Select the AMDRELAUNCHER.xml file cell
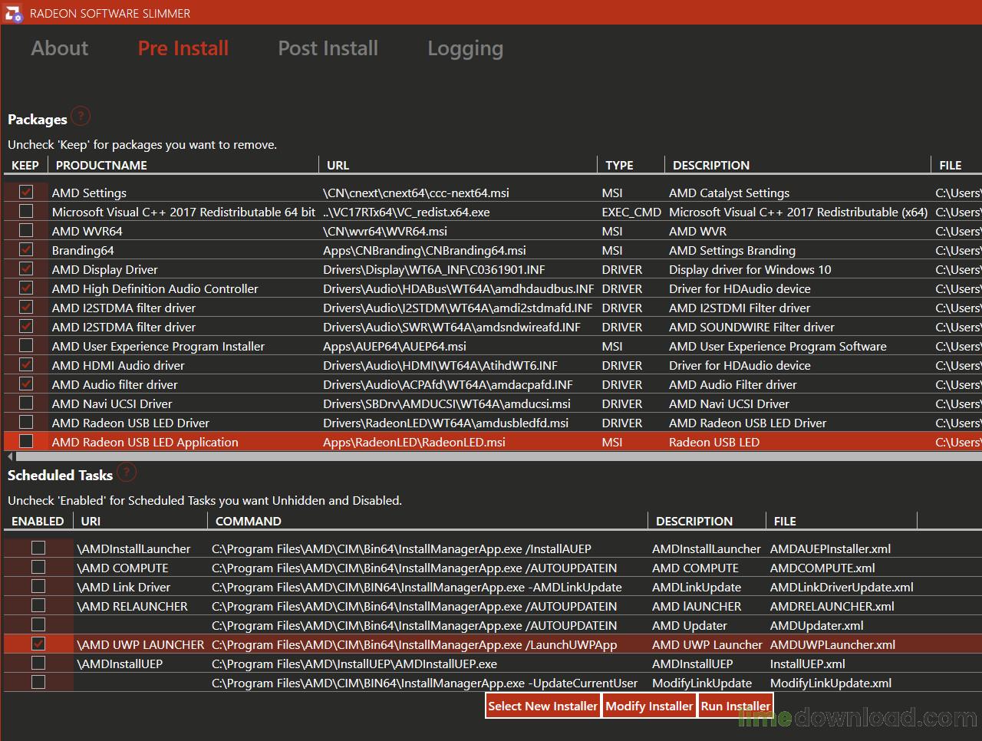982x741 pixels. [x=832, y=606]
